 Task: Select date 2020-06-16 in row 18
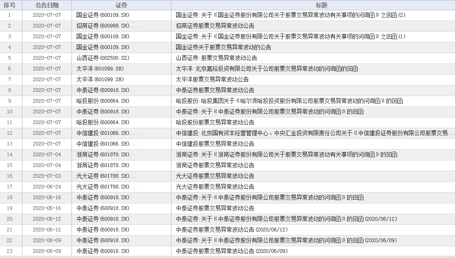click(x=47, y=197)
